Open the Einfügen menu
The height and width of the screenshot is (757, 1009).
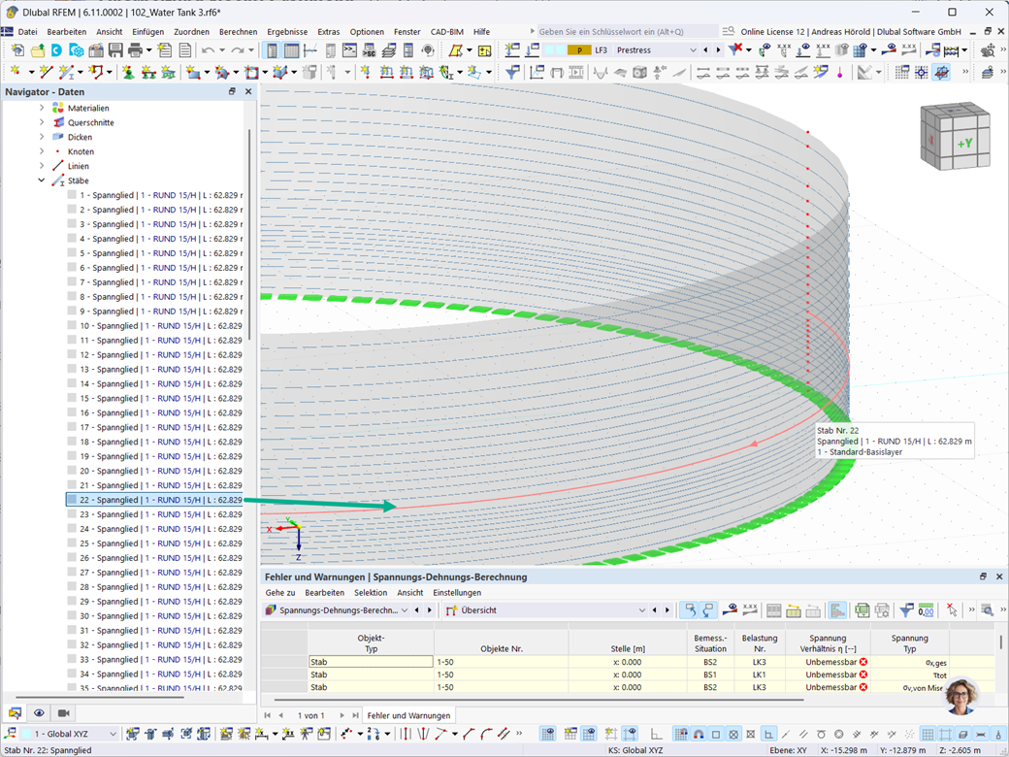(148, 31)
